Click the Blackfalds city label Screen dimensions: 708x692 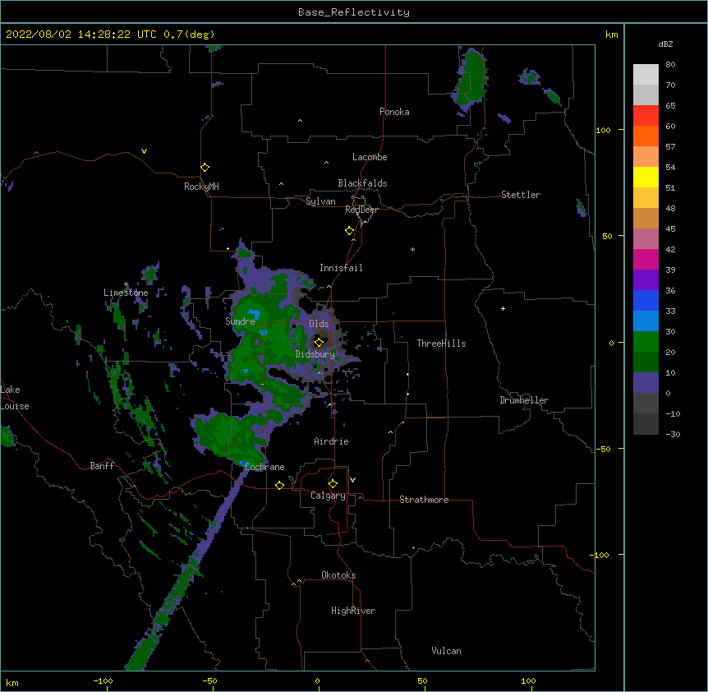362,183
